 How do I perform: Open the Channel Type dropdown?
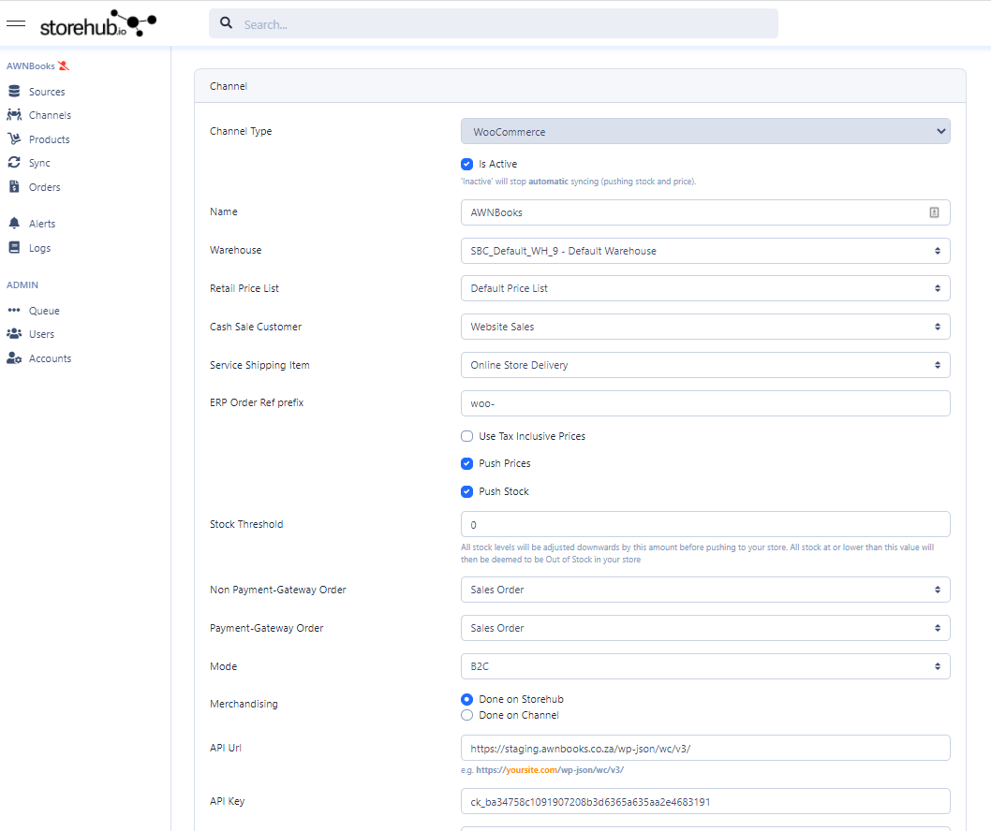click(x=705, y=132)
